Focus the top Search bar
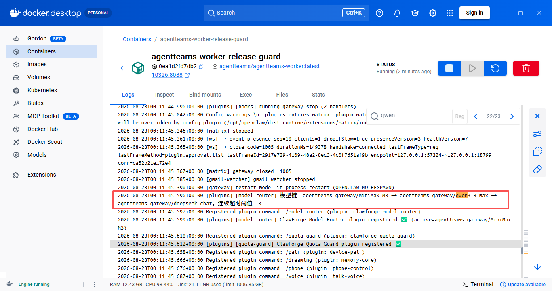552x291 pixels. [x=286, y=13]
